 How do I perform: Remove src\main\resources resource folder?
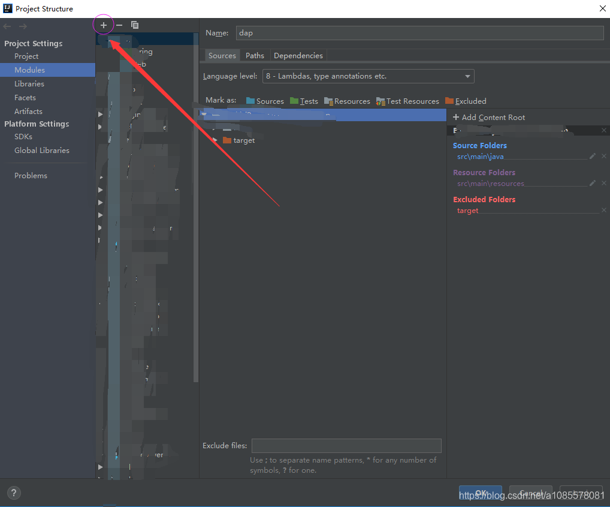(x=604, y=183)
